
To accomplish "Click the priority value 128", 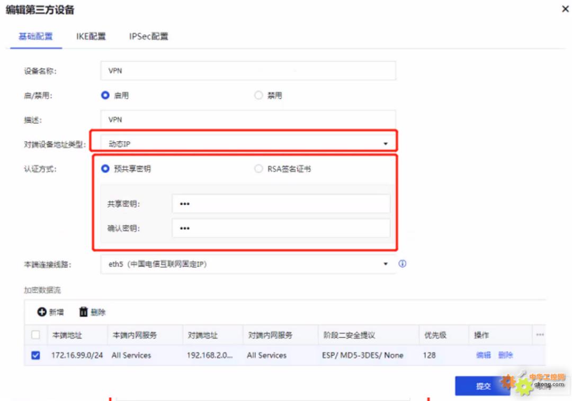I will click(430, 355).
